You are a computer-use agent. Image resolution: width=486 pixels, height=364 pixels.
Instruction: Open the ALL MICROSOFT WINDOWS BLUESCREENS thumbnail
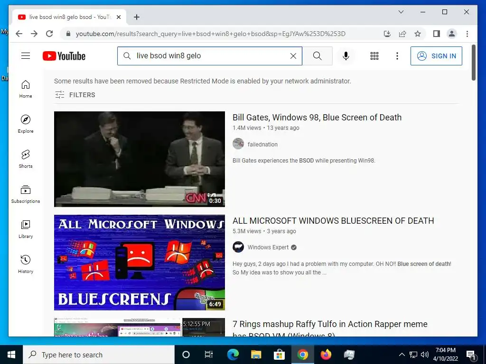tap(140, 263)
